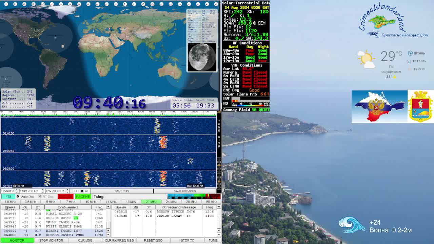Click the TUNE button in the bottom row

[213, 240]
